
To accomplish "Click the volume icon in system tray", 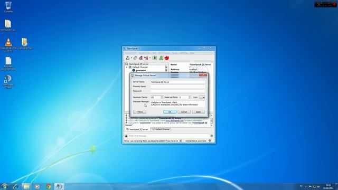I will pos(318,186).
